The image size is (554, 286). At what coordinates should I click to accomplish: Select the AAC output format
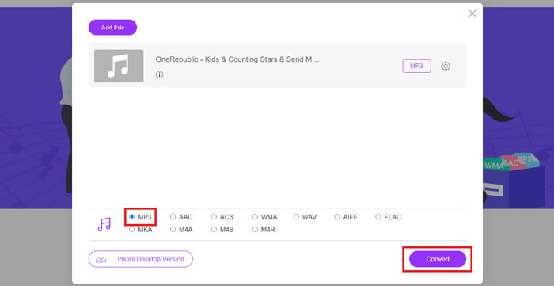[173, 217]
